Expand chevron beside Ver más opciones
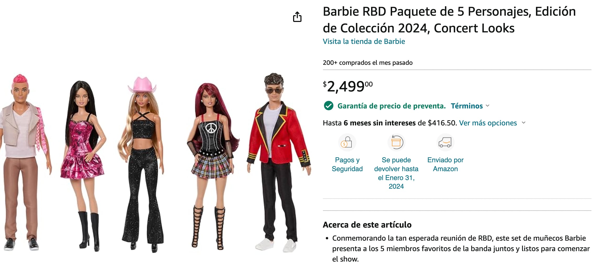 (523, 123)
